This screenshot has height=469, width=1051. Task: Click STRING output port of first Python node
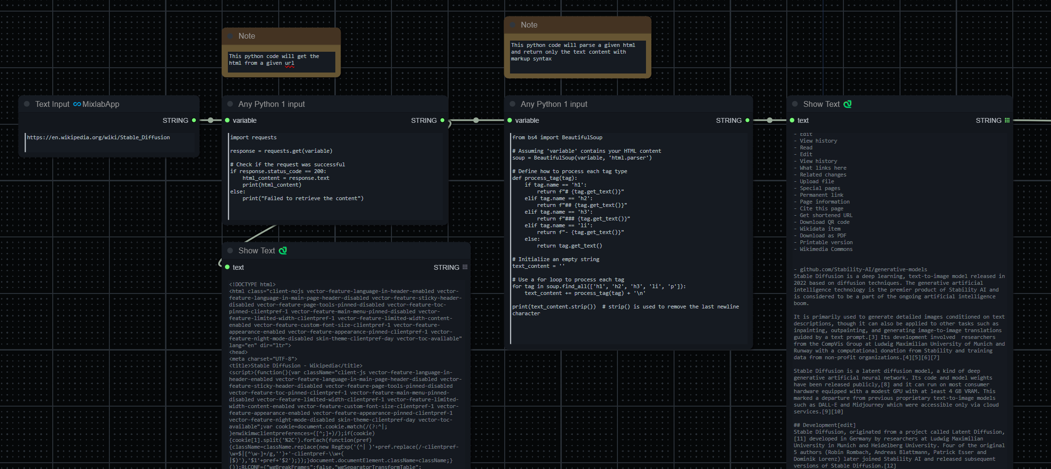click(x=442, y=120)
